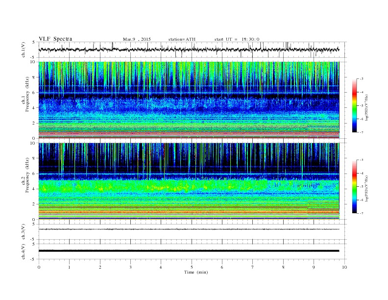Click the ch.1 color bar "log(PSD)(V²/Hz)" label
The height and width of the screenshot is (300, 388).
coord(367,108)
